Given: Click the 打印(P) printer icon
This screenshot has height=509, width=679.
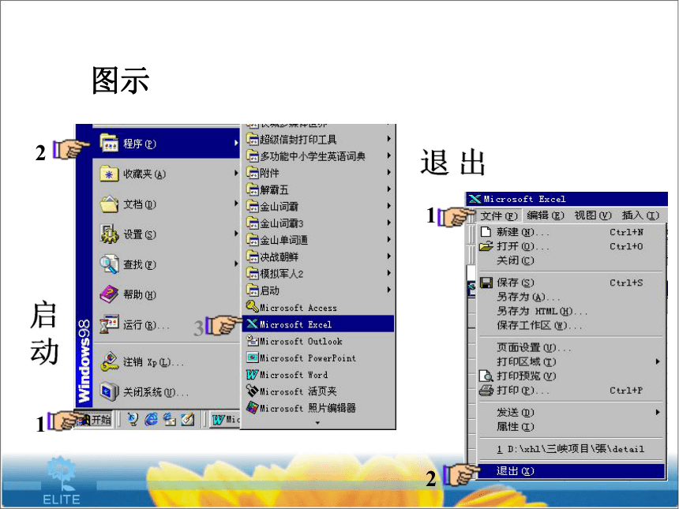Looking at the screenshot, I should pyautogui.click(x=486, y=391).
